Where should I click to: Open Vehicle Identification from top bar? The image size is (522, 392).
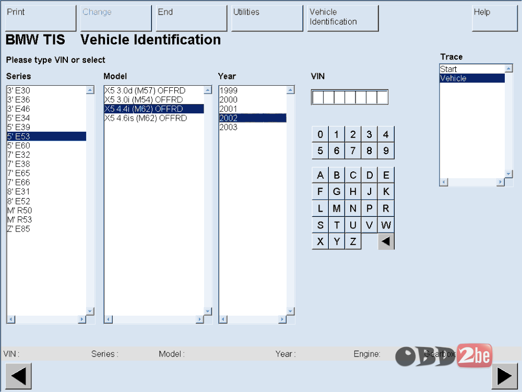coord(343,18)
